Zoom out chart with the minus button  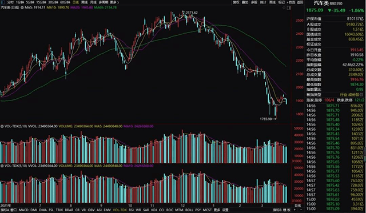[301, 210]
